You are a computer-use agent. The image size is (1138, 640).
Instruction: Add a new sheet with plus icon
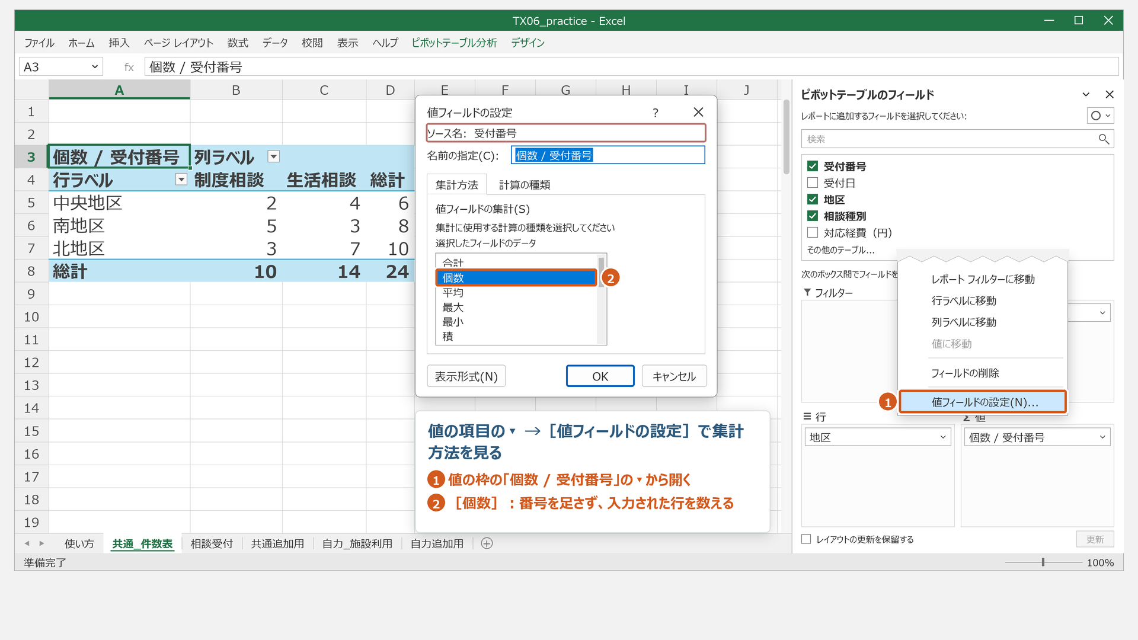tap(487, 543)
